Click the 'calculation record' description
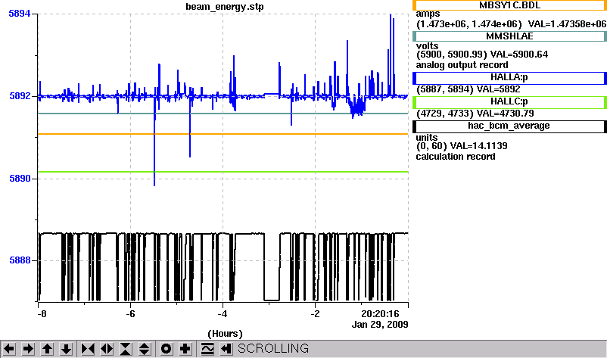The width and height of the screenshot is (607, 358). (456, 157)
